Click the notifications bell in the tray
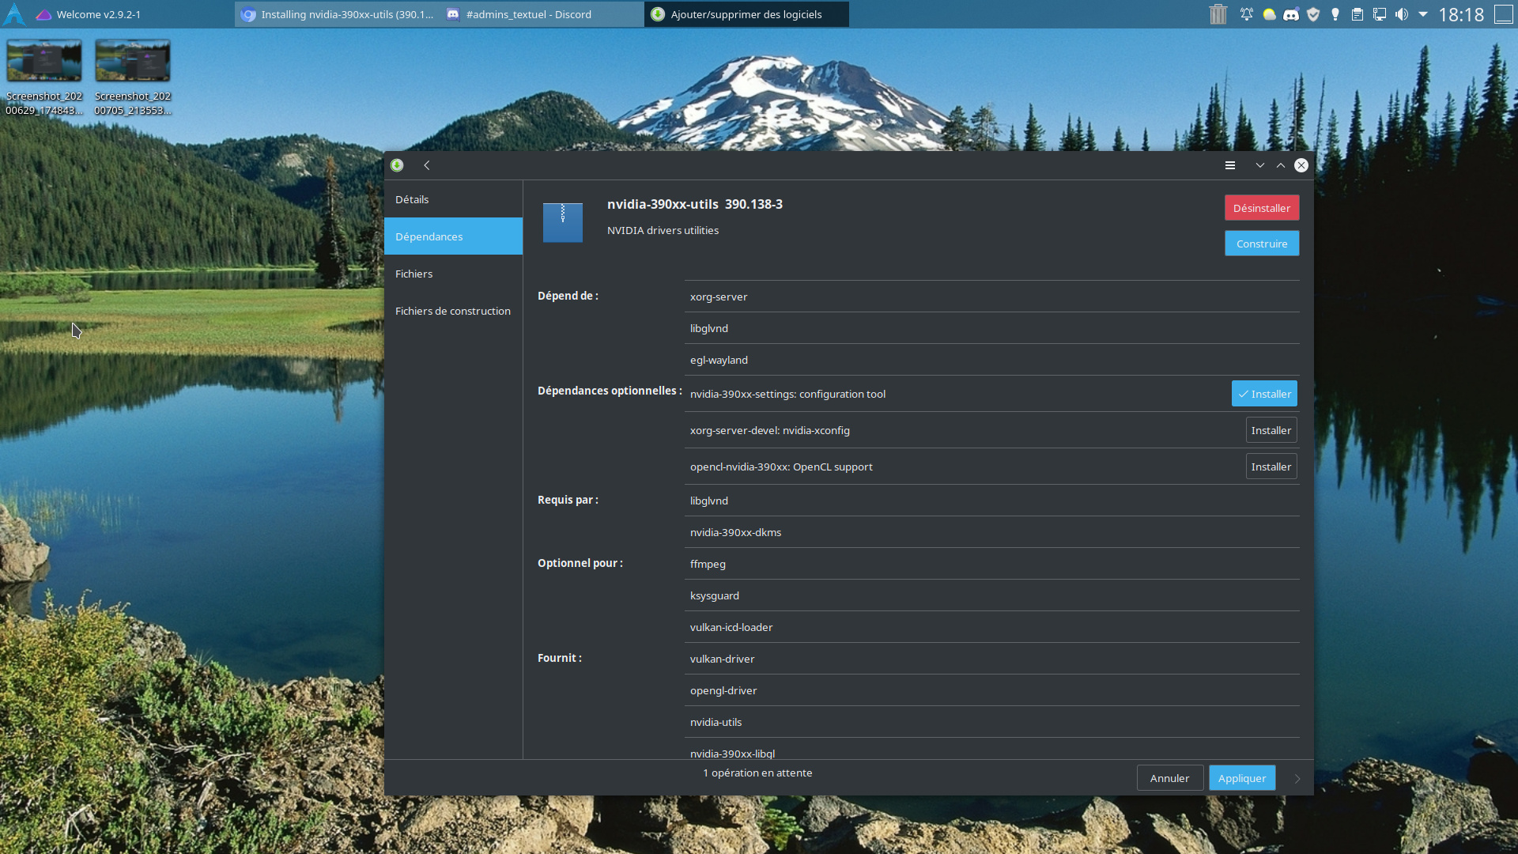Viewport: 1518px width, 854px height. 1247,14
